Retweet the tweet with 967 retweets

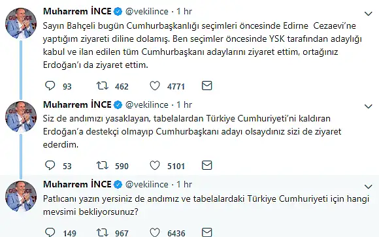coord(103,232)
